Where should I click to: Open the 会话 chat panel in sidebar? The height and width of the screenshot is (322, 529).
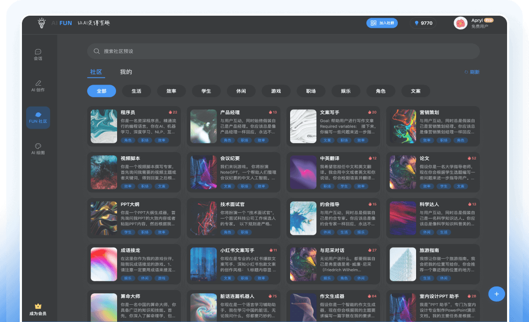tap(38, 54)
